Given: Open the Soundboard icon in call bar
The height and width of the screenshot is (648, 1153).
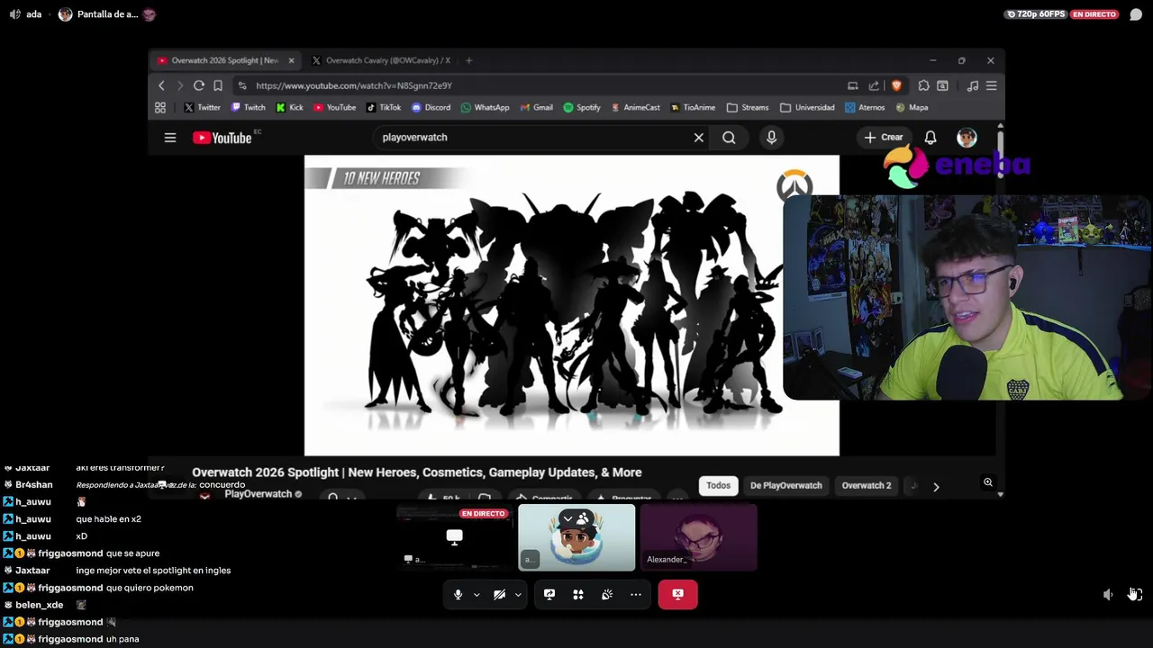Looking at the screenshot, I should [x=607, y=594].
